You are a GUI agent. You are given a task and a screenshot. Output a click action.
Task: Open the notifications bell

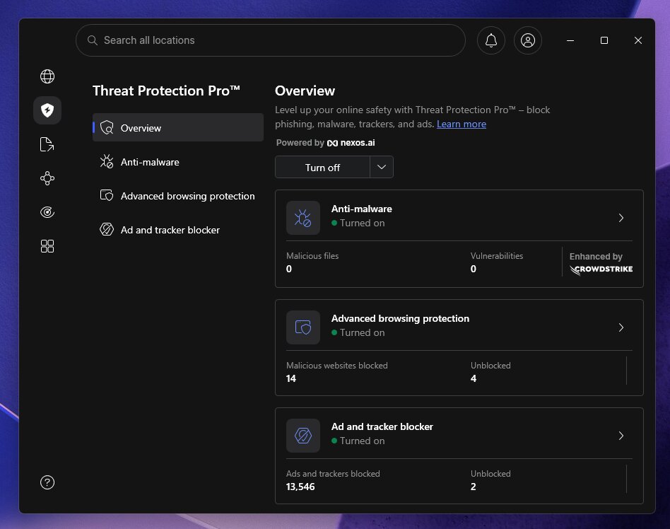(491, 40)
